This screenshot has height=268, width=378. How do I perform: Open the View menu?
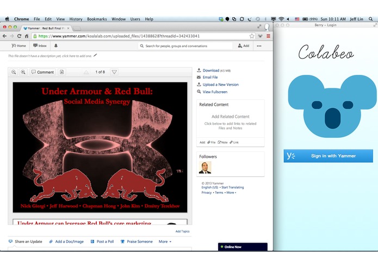point(60,19)
